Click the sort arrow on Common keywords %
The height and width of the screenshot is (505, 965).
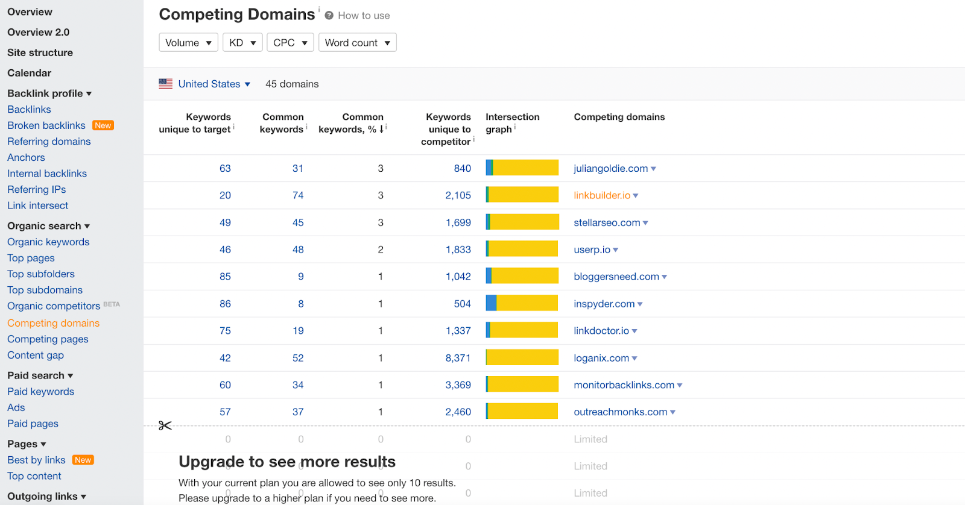382,129
